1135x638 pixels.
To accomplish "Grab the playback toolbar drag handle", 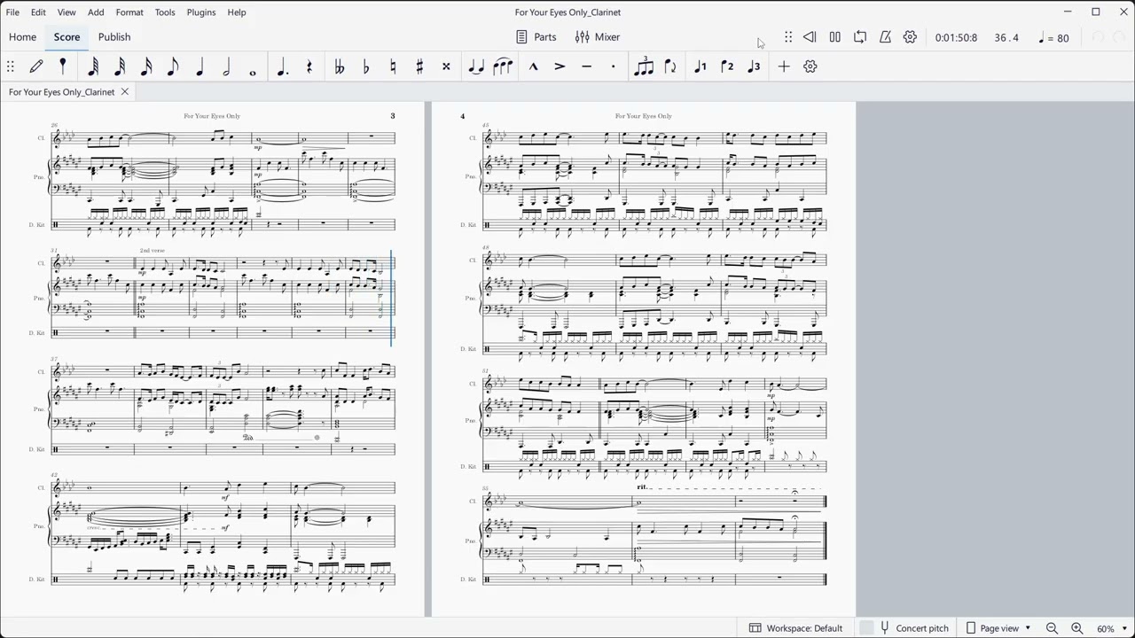I will (x=788, y=37).
